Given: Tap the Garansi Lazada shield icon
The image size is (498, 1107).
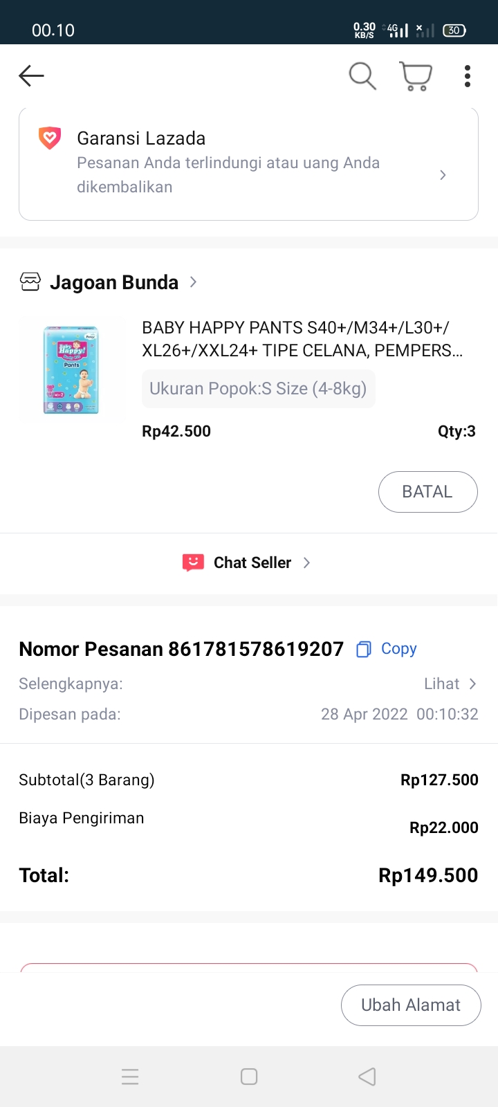Looking at the screenshot, I should 50,138.
